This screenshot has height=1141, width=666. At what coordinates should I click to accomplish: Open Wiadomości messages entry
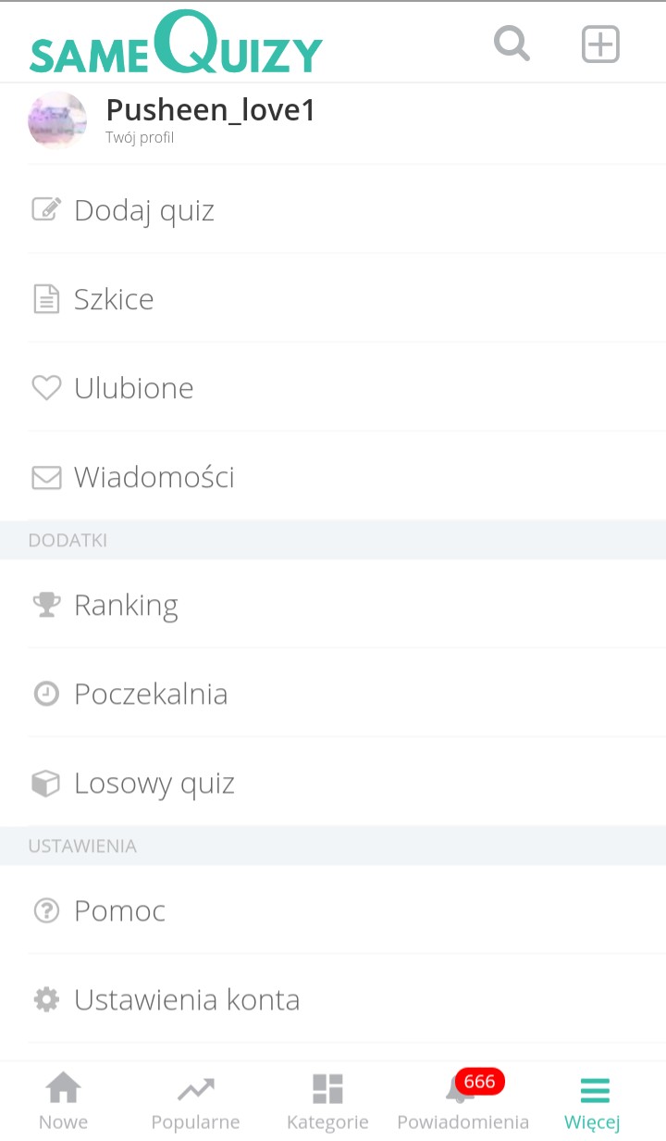point(154,477)
